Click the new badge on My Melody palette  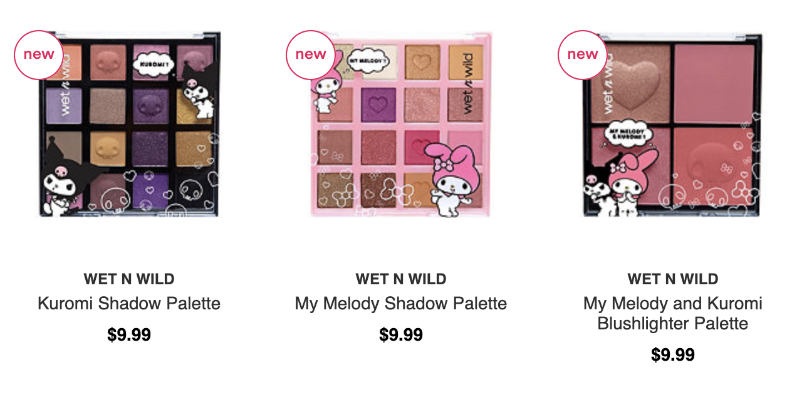coord(311,54)
